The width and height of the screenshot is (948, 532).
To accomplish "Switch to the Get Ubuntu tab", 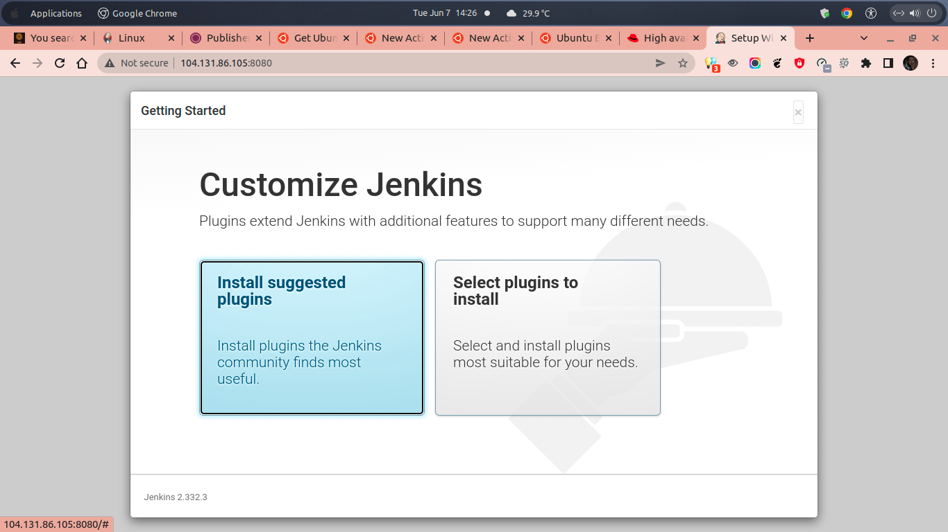I will point(313,38).
